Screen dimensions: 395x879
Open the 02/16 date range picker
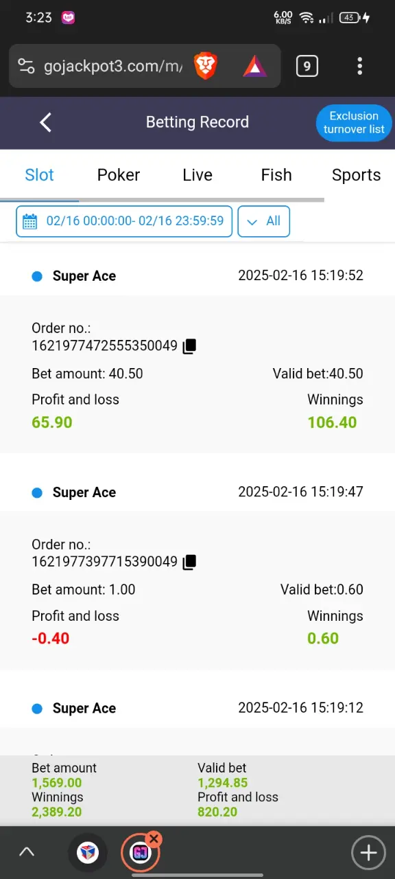coord(124,221)
